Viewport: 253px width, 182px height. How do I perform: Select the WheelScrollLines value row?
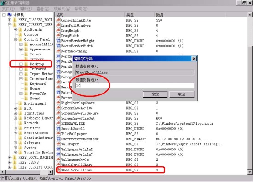tap(110, 170)
